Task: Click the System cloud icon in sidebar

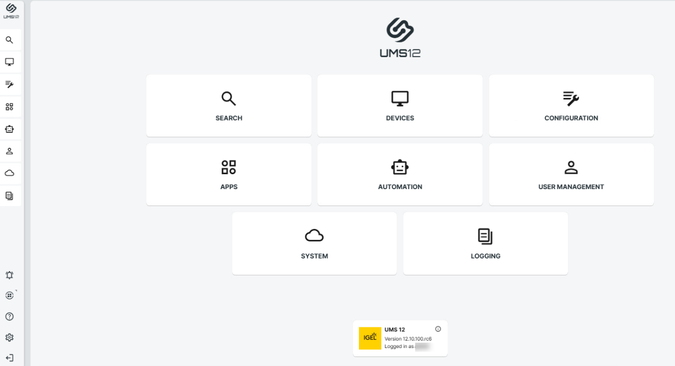Action: tap(10, 173)
